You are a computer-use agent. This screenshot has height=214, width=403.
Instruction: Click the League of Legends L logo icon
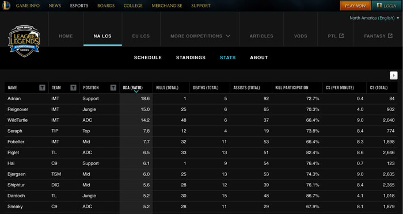pyautogui.click(x=6, y=6)
